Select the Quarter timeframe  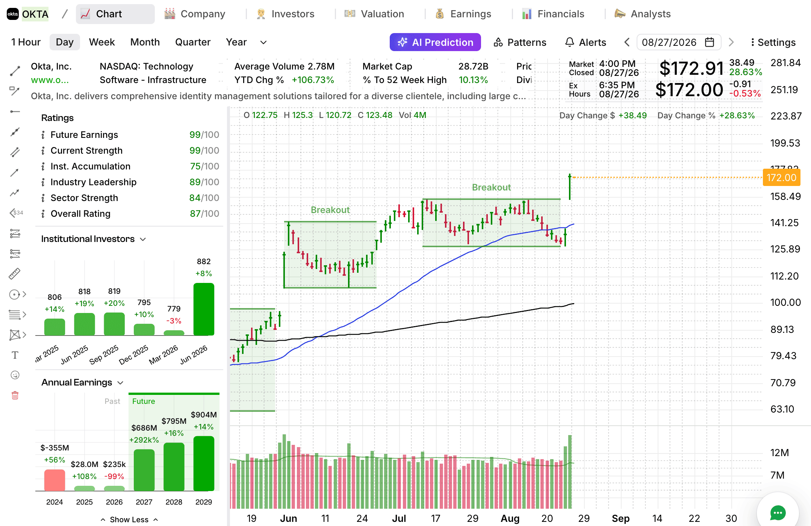pos(193,42)
